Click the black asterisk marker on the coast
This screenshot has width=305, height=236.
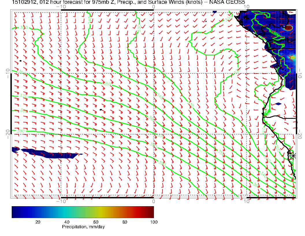click(293, 156)
